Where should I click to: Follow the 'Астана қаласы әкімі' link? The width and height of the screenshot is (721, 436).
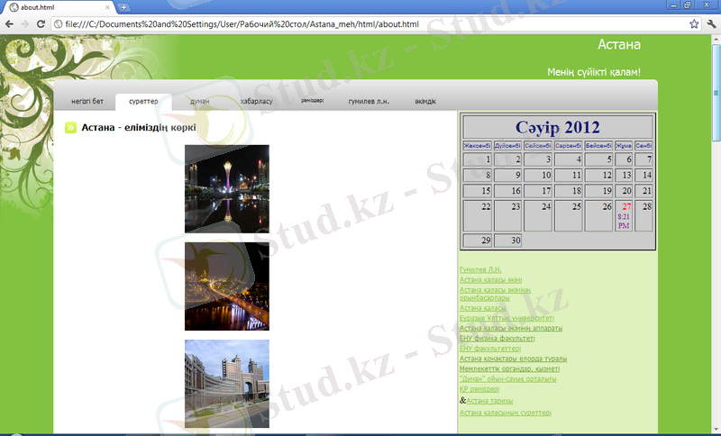[490, 280]
